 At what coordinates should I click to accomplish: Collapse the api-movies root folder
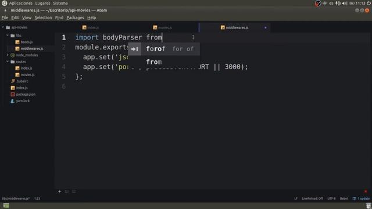tap(3, 27)
